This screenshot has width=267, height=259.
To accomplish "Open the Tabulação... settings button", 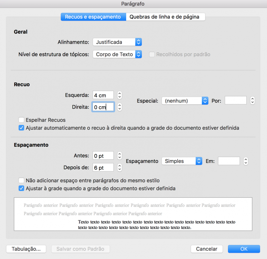I will (x=26, y=249).
